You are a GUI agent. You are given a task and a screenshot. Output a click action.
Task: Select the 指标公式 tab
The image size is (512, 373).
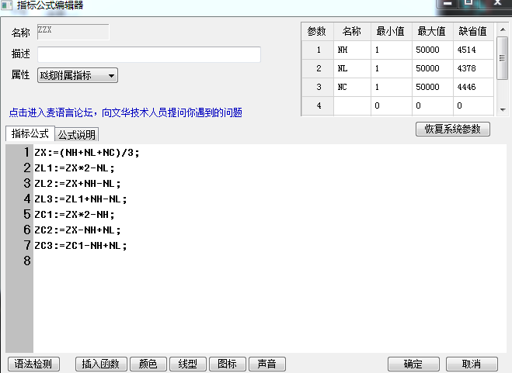point(30,134)
